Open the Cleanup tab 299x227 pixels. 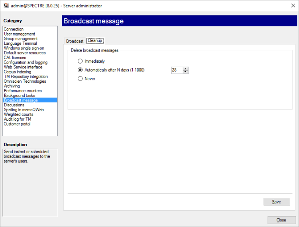(x=95, y=41)
